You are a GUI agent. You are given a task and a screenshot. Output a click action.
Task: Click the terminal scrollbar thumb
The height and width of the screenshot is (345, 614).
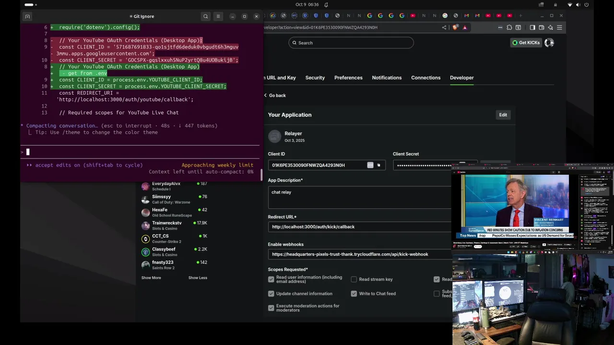point(261,175)
